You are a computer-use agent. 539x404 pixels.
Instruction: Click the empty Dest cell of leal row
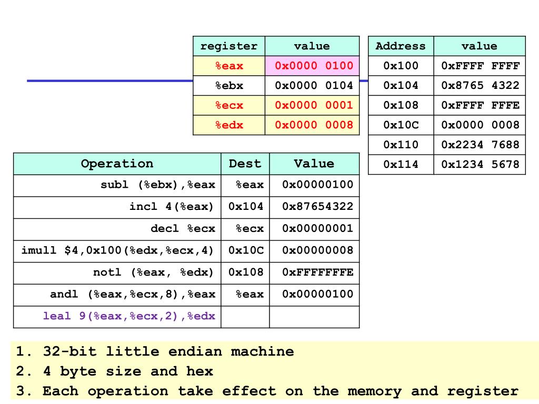click(245, 317)
